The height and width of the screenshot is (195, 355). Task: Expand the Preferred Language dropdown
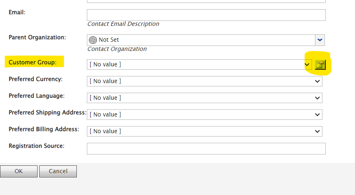(x=317, y=98)
